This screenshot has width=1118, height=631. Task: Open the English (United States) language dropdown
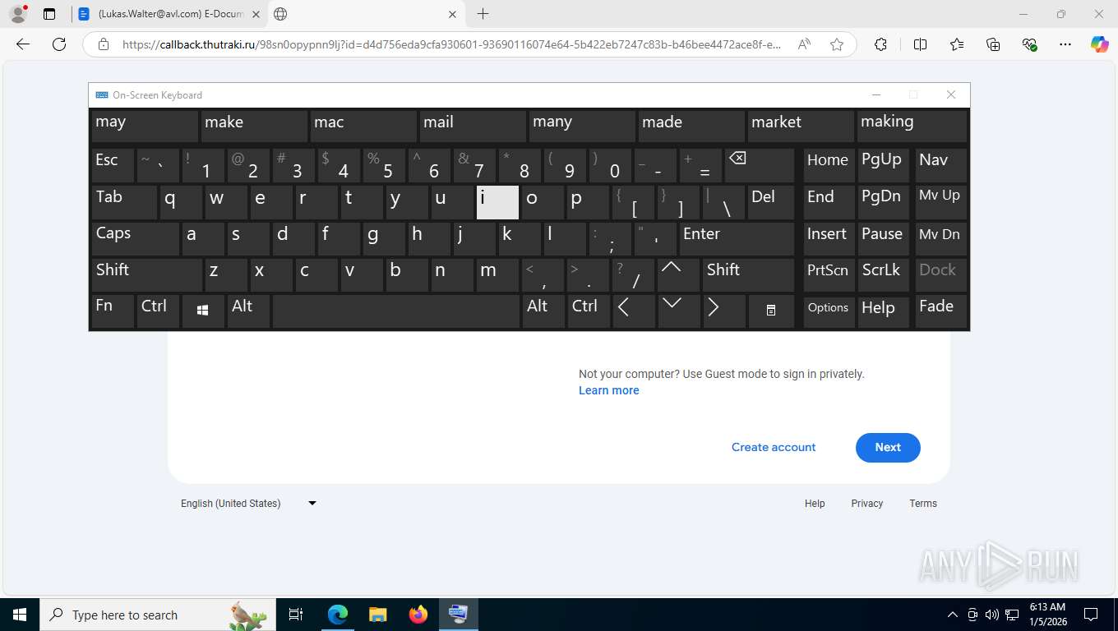pyautogui.click(x=249, y=503)
